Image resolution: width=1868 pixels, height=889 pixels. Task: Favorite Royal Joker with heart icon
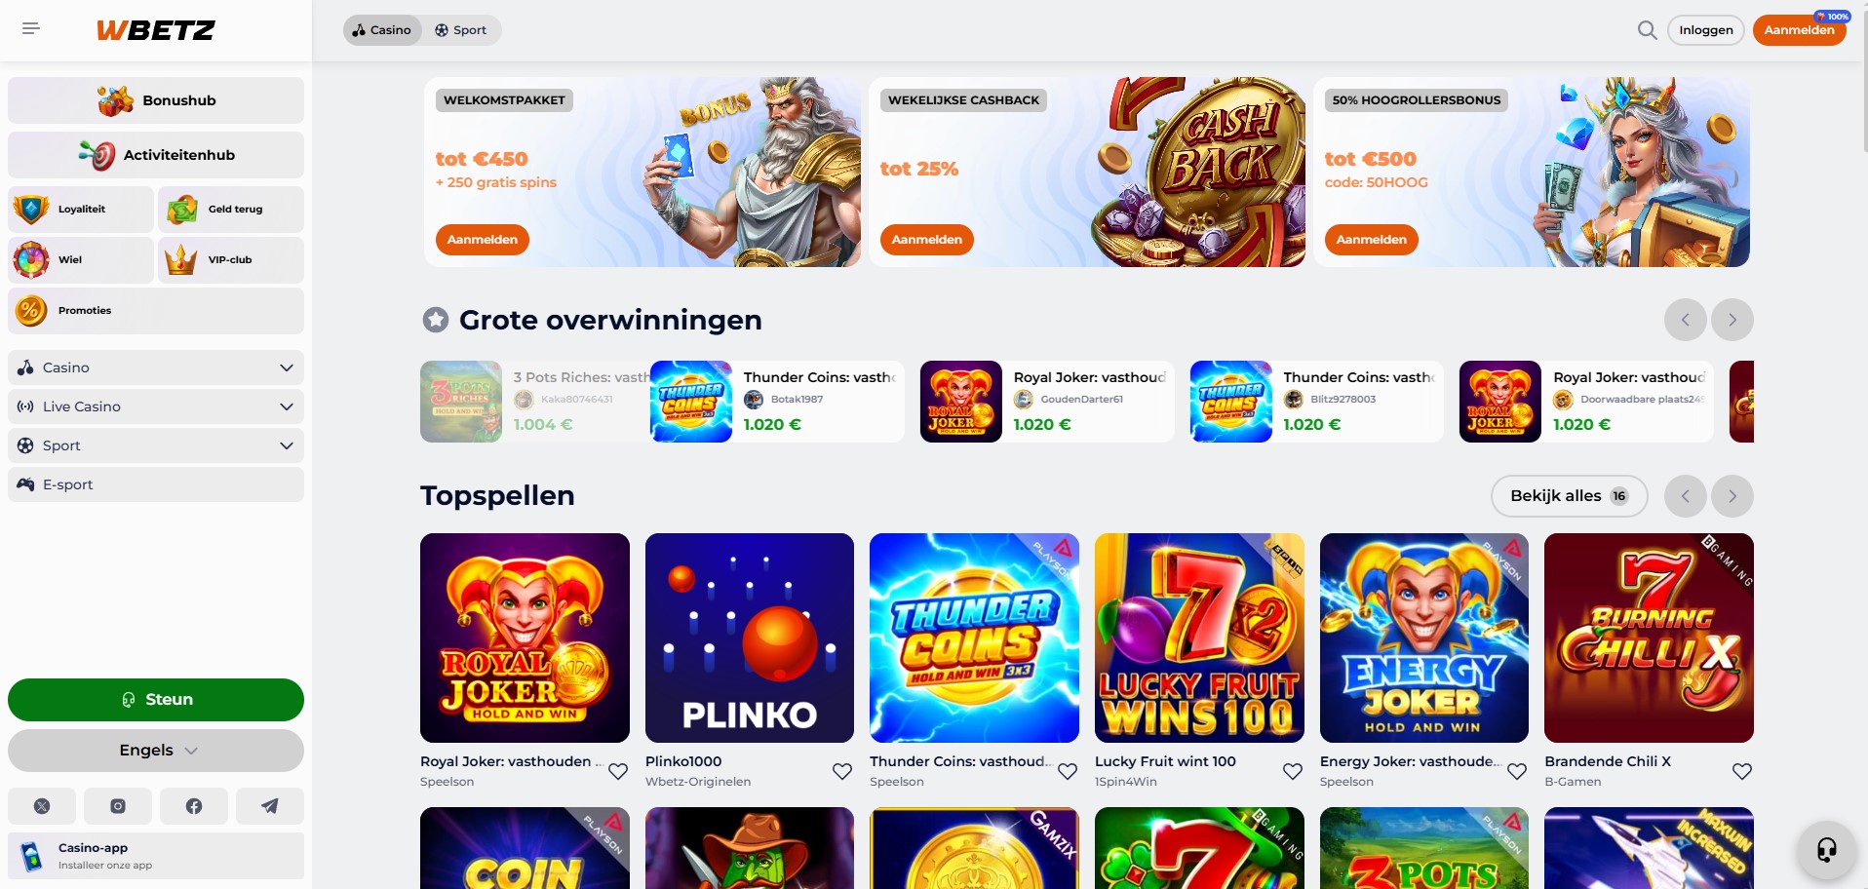click(x=618, y=771)
